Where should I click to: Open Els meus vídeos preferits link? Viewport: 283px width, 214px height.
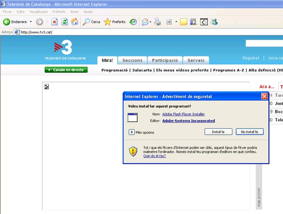point(182,70)
